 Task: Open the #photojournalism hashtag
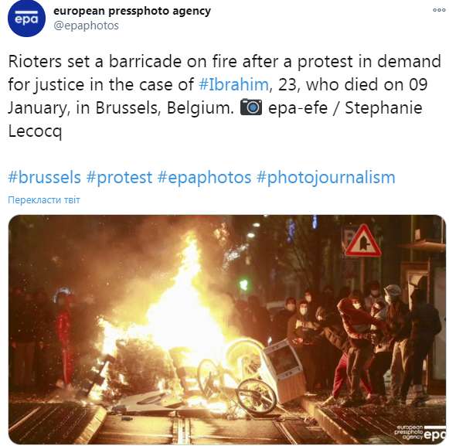point(326,177)
